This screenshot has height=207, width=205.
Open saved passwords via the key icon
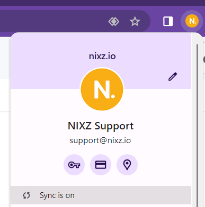coord(74,165)
